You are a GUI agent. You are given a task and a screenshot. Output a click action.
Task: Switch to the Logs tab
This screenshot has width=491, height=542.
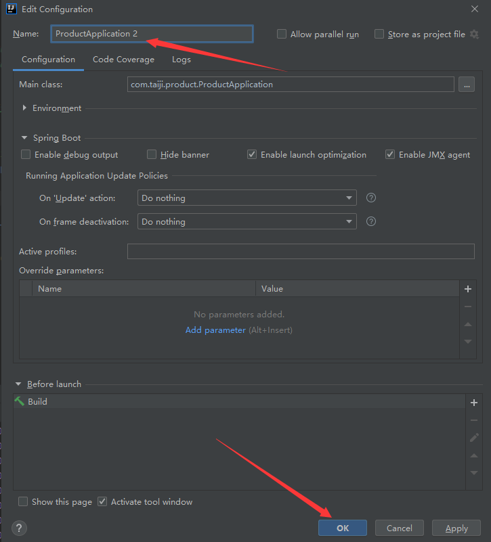181,60
